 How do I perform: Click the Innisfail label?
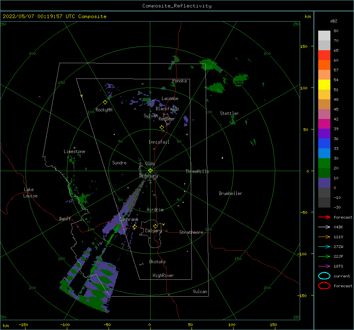click(159, 142)
